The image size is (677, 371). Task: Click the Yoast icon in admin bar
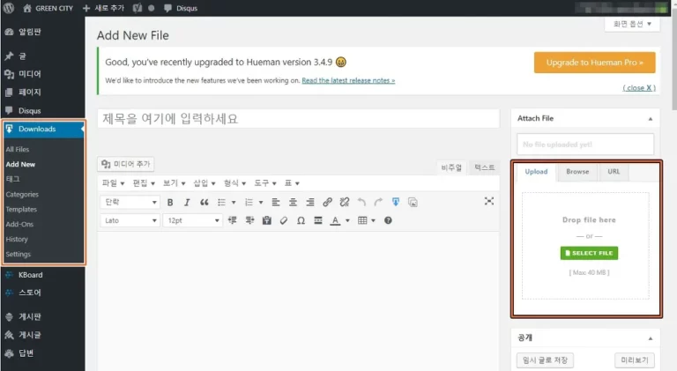138,8
